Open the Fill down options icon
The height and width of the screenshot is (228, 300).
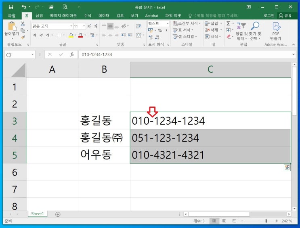[228, 30]
